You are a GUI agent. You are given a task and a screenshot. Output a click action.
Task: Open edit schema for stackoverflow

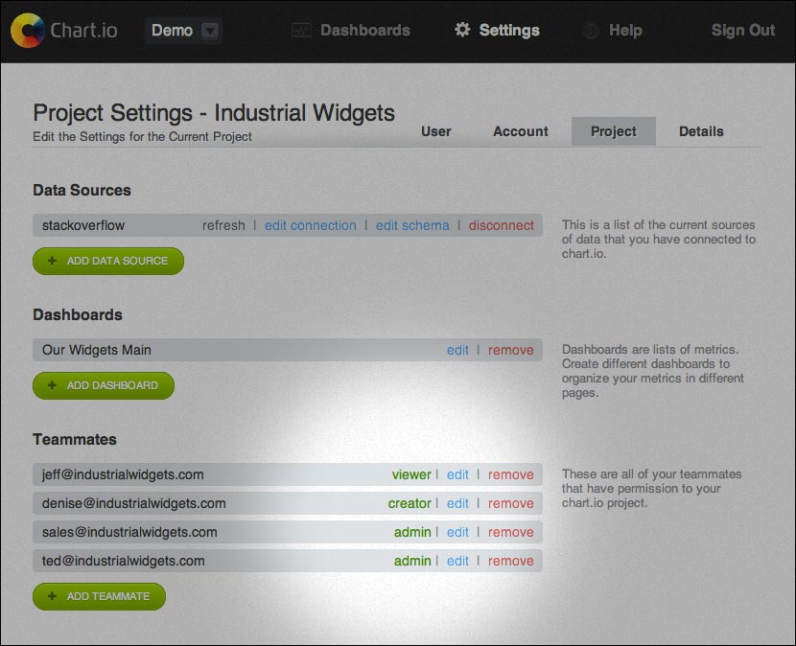pos(412,225)
